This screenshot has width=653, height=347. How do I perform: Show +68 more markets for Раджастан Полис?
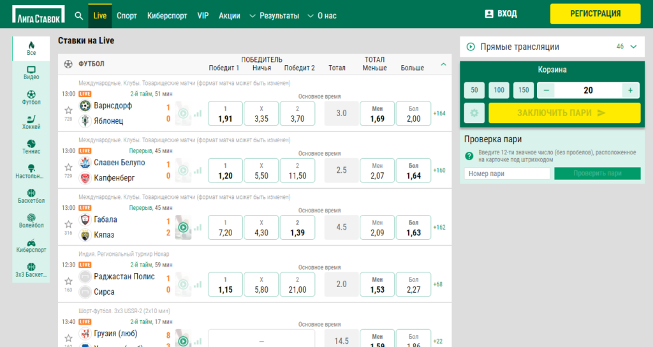pos(437,284)
